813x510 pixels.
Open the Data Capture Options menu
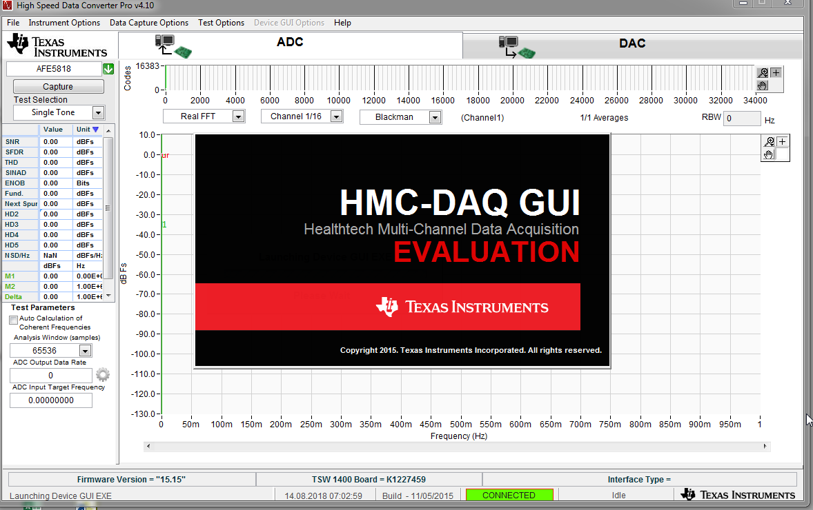(149, 23)
